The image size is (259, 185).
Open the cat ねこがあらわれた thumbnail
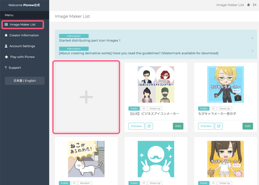point(86,159)
